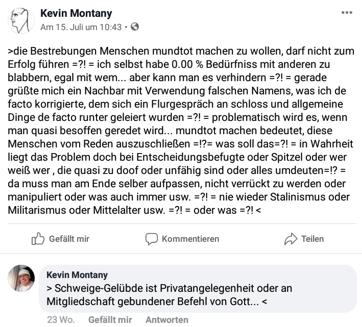Click the speech bubble Kommentieren icon

tap(152, 239)
